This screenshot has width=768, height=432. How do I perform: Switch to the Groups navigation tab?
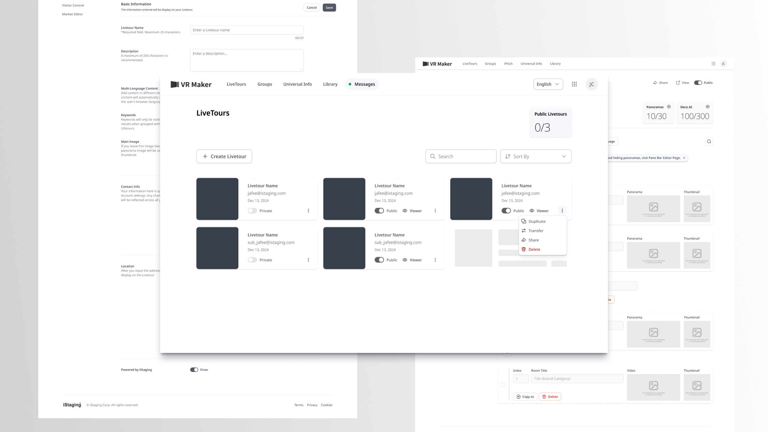[264, 84]
